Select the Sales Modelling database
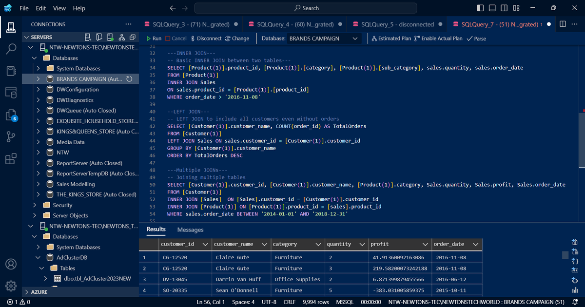This screenshot has height=307, width=585. (x=76, y=184)
